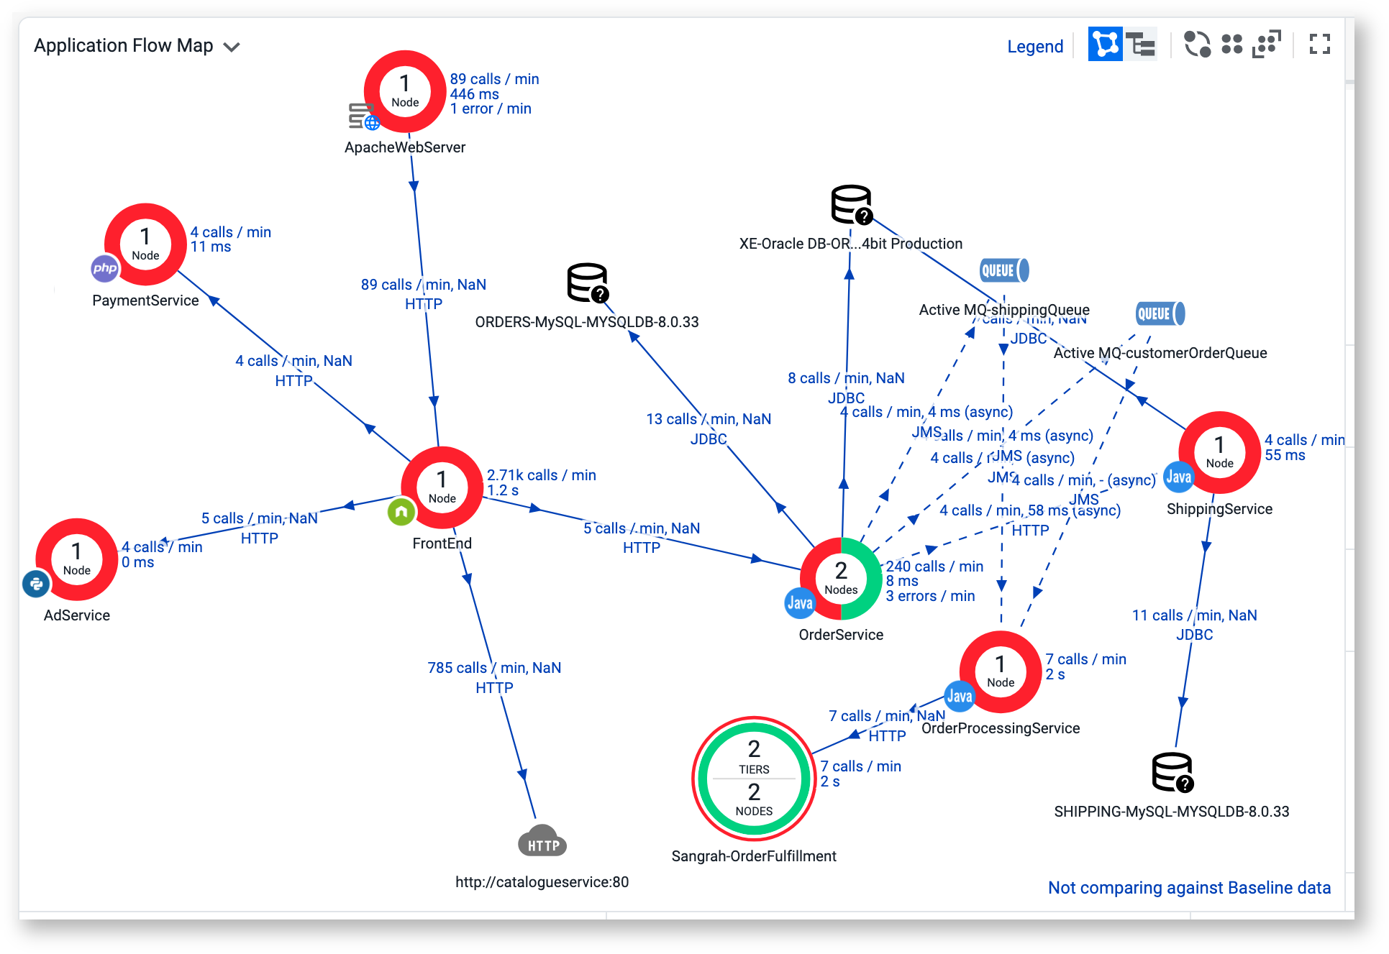The height and width of the screenshot is (954, 1389).
Task: Select the PaymentService node circle
Action: (x=145, y=244)
